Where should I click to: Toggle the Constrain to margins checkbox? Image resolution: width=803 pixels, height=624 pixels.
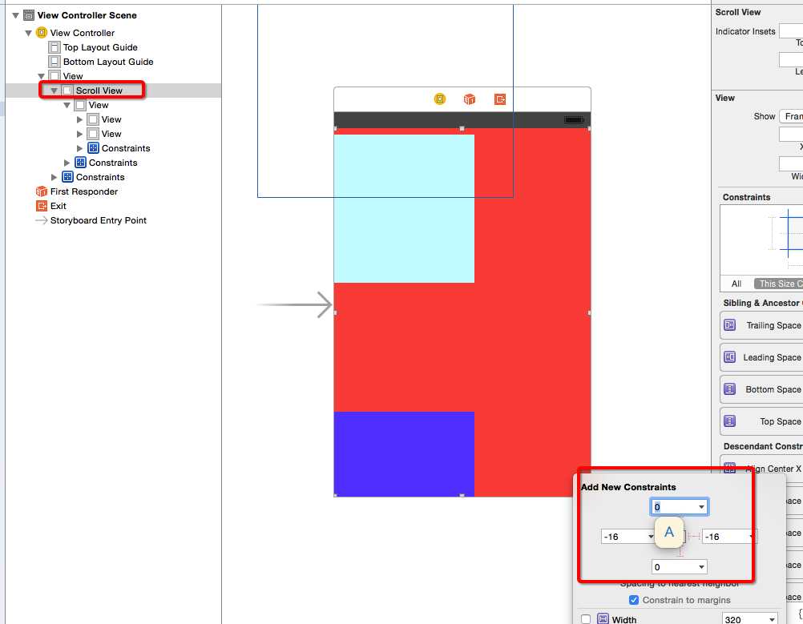(x=633, y=599)
